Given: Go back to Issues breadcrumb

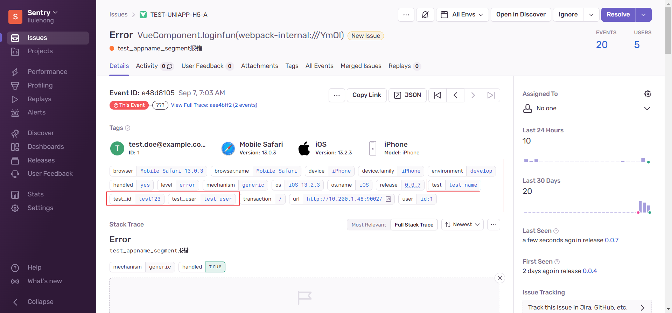Looking at the screenshot, I should coord(118,15).
